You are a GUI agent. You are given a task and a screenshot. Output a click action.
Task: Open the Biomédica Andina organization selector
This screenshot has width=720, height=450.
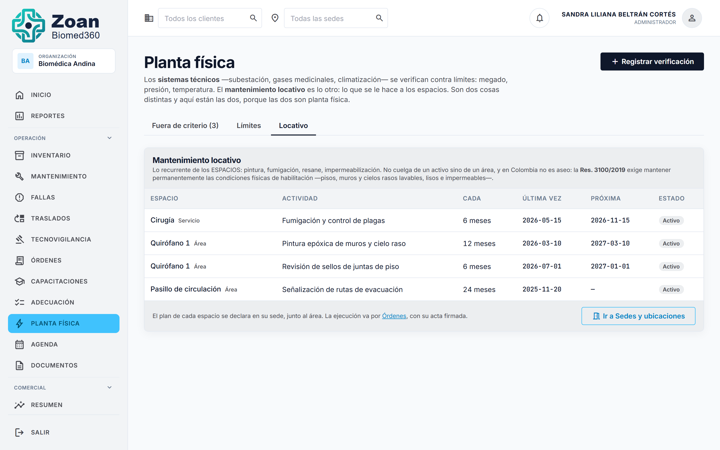pos(64,61)
